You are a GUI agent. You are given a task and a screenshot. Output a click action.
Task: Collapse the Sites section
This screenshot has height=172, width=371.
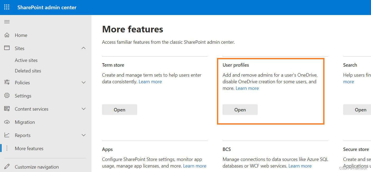click(x=84, y=48)
